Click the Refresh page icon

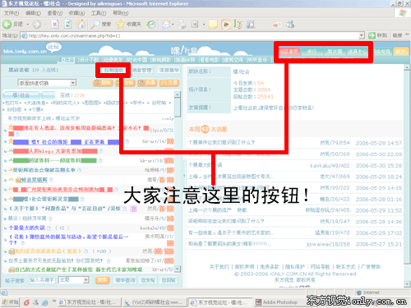(67, 25)
